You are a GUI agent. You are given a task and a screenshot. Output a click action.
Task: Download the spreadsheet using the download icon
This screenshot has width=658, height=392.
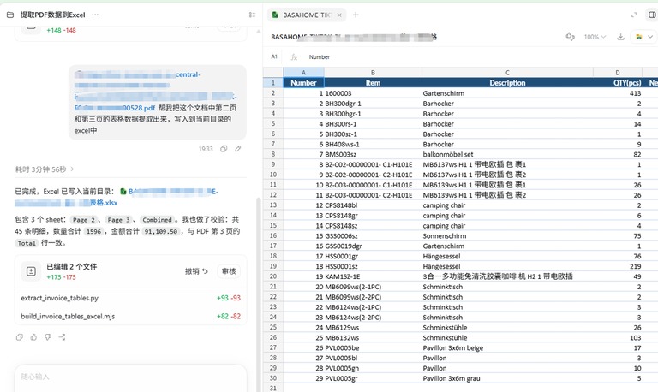click(620, 37)
